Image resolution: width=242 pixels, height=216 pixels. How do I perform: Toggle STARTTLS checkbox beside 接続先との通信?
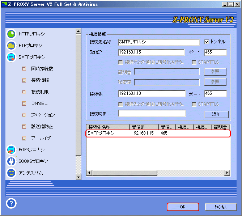click(x=194, y=104)
